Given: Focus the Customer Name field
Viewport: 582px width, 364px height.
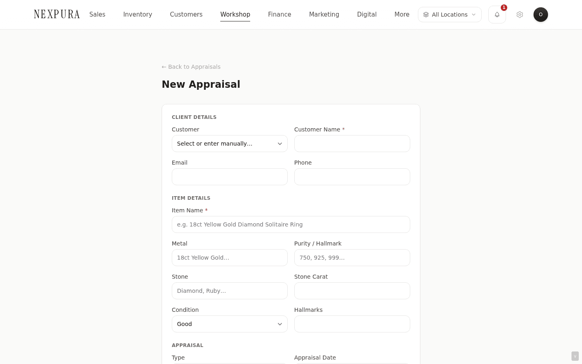Looking at the screenshot, I should pyautogui.click(x=352, y=144).
